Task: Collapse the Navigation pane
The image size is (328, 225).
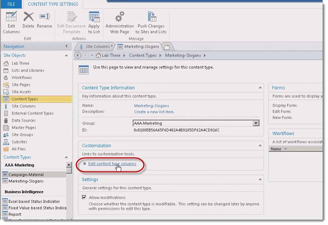Action: pos(67,46)
